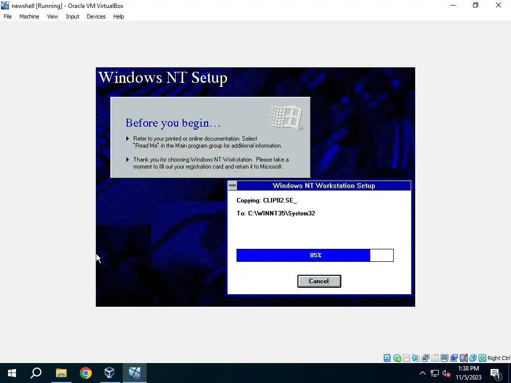Click the display settings status icon
The width and height of the screenshot is (511, 383).
[444, 358]
